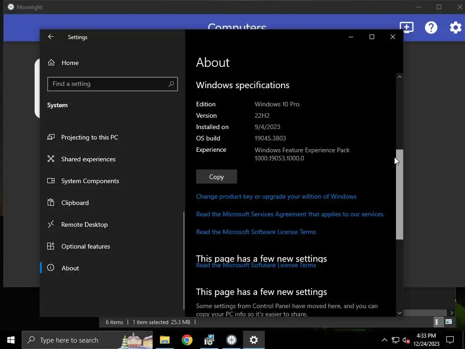Click the Shared experiences icon in sidebar

[x=51, y=159]
